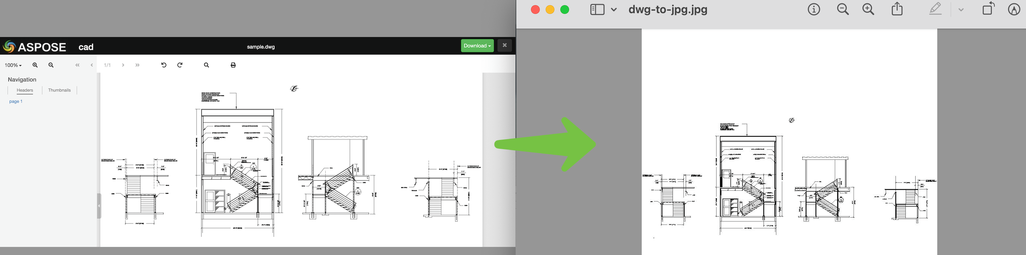Collapse the Navigation panel with side handle

[99, 206]
